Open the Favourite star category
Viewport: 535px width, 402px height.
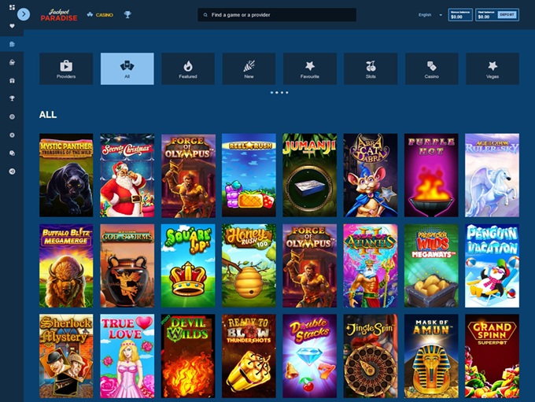pyautogui.click(x=310, y=68)
